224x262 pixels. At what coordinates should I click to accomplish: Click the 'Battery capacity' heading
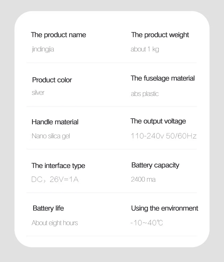coord(155,165)
